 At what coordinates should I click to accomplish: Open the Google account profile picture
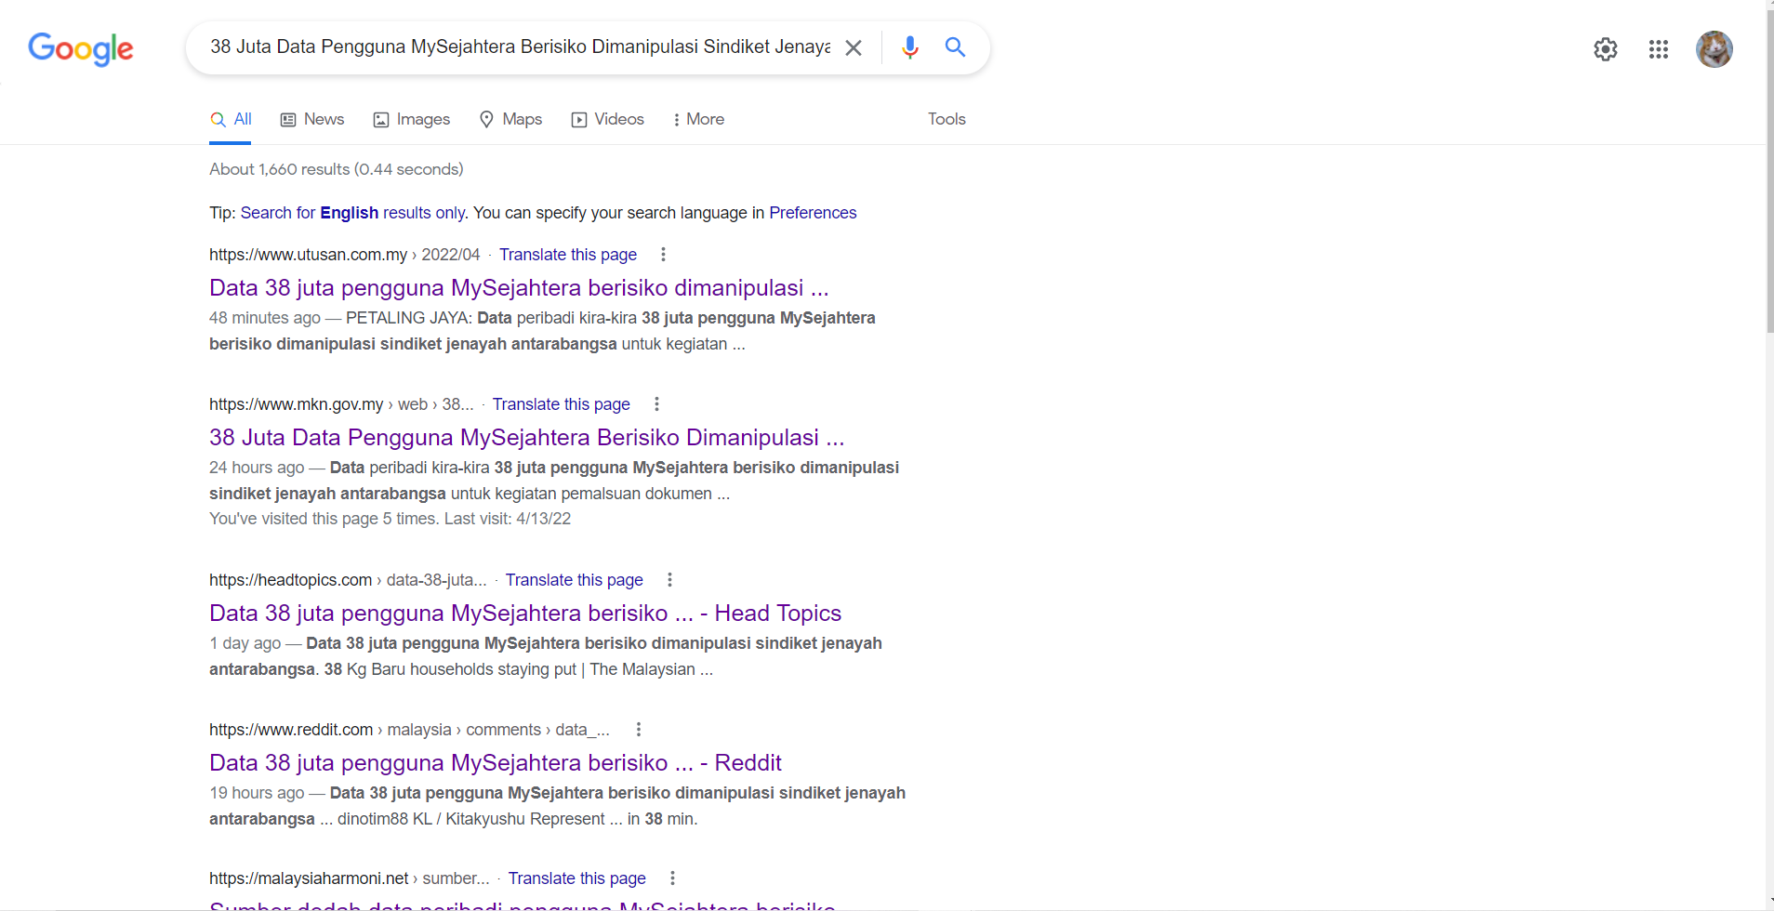[x=1714, y=49]
